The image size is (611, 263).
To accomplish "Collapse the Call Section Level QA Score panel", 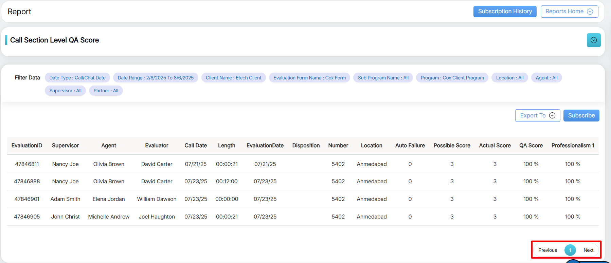I will point(593,40).
